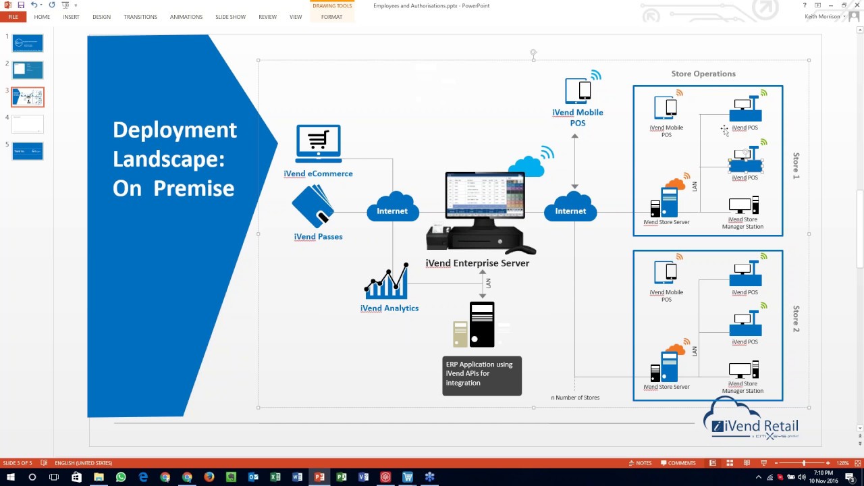Open Customize Quick Access Toolbar dropdown
This screenshot has height=486, width=864.
point(76,5)
